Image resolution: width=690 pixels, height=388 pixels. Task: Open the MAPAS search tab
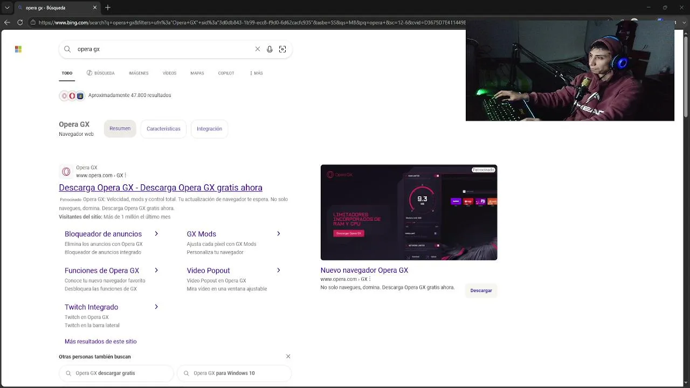pyautogui.click(x=197, y=73)
